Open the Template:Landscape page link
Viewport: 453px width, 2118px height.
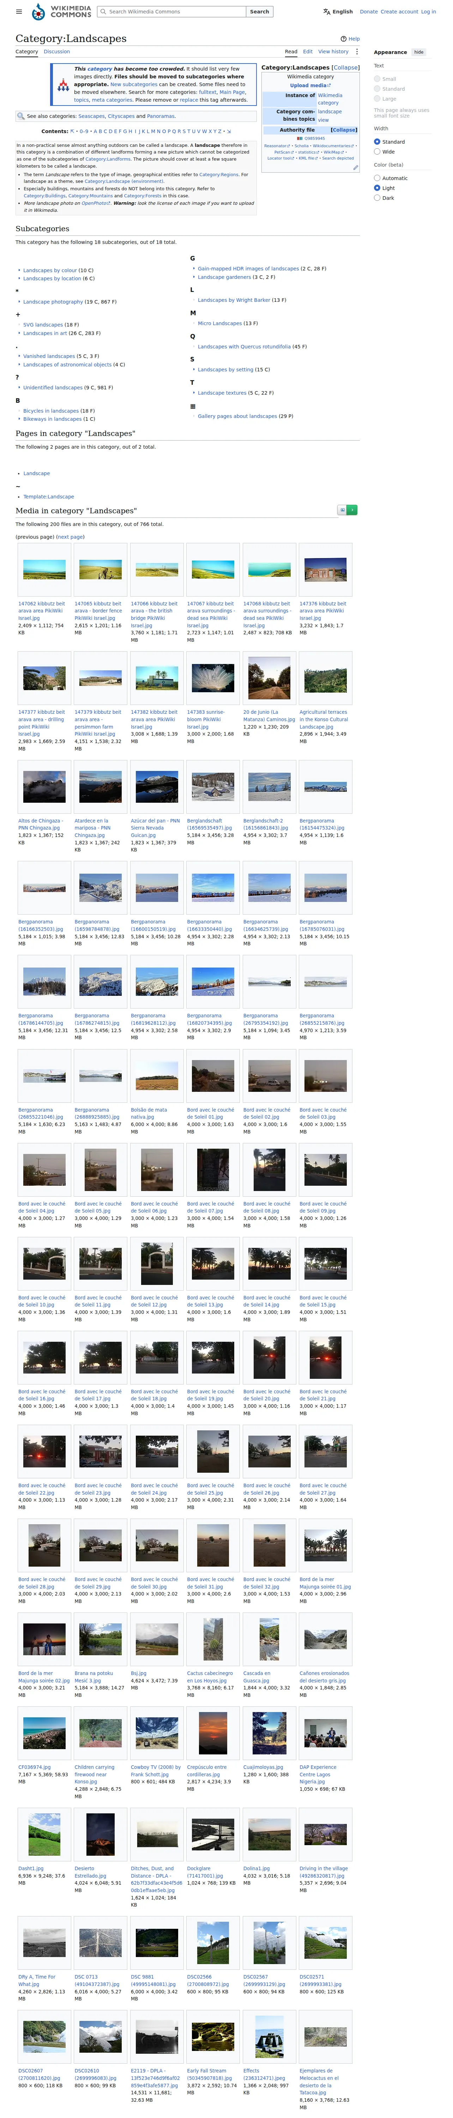click(x=48, y=497)
